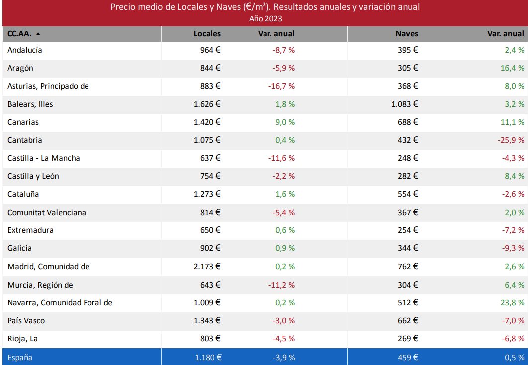
Task: Select Asturias, Principado de row
Action: (x=48, y=86)
